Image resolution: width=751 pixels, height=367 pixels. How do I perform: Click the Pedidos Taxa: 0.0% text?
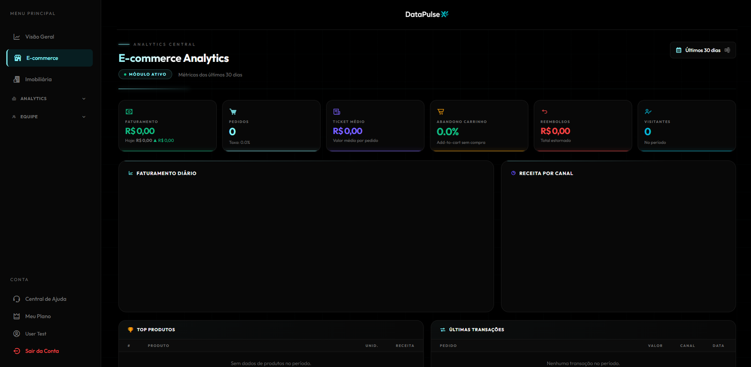[239, 142]
